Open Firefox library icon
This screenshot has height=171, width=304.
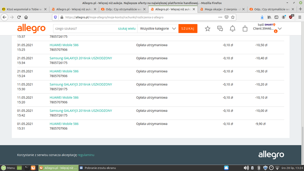coord(269,17)
